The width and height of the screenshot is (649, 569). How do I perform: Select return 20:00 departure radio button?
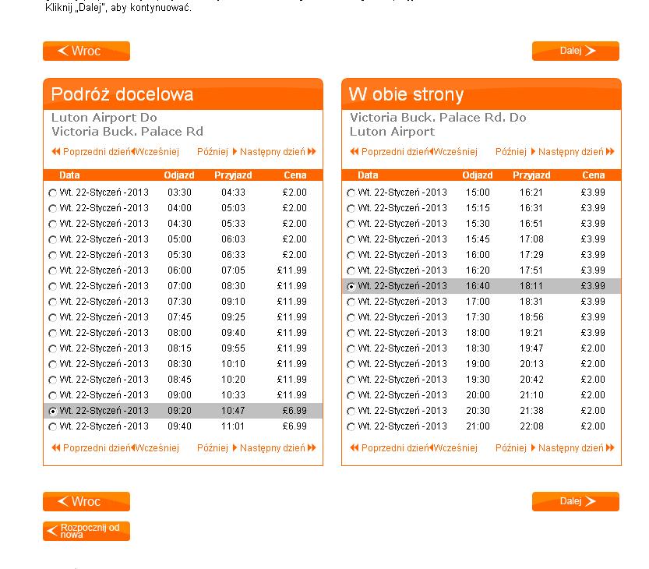tap(351, 396)
